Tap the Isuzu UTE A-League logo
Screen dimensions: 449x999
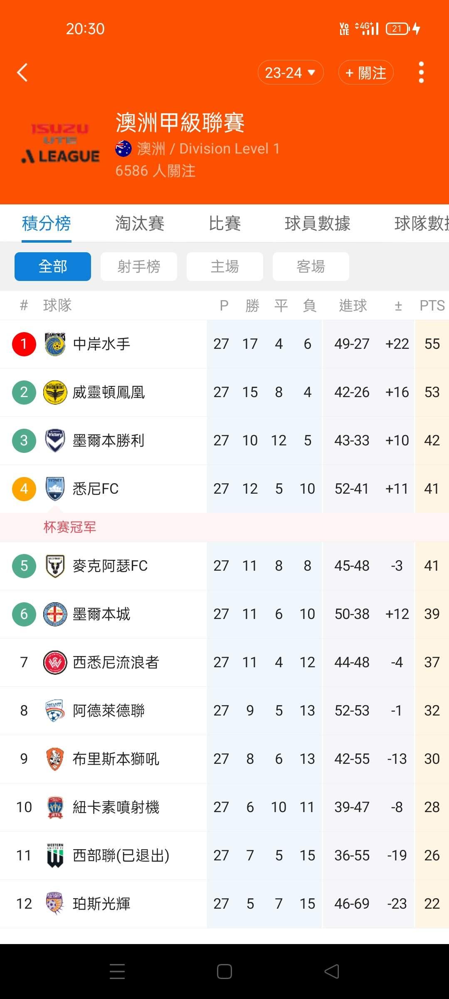coord(61,143)
